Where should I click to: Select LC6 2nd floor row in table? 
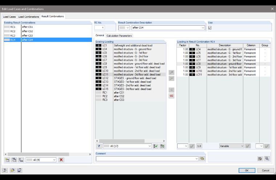point(223,57)
